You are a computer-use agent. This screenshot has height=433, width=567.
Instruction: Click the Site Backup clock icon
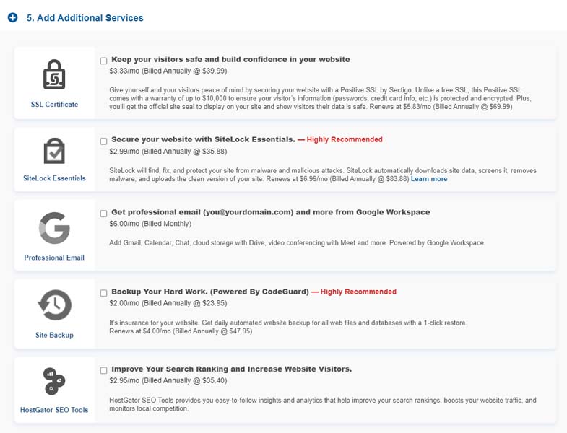[x=55, y=305]
